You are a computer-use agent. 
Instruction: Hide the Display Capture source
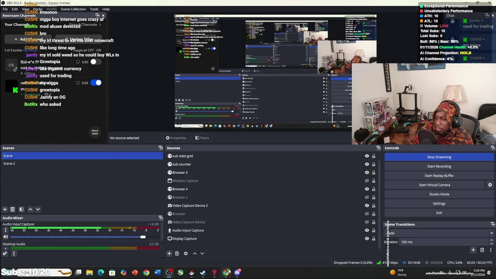coord(367,239)
